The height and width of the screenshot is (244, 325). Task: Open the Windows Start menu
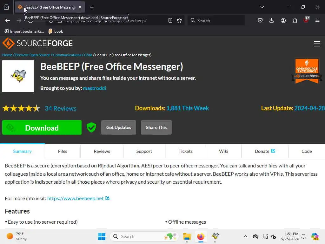click(102, 236)
